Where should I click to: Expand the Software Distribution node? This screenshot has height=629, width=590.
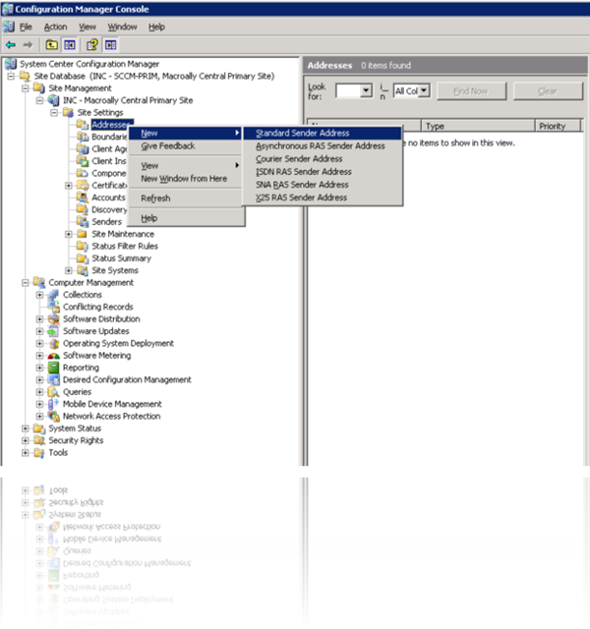pyautogui.click(x=39, y=318)
